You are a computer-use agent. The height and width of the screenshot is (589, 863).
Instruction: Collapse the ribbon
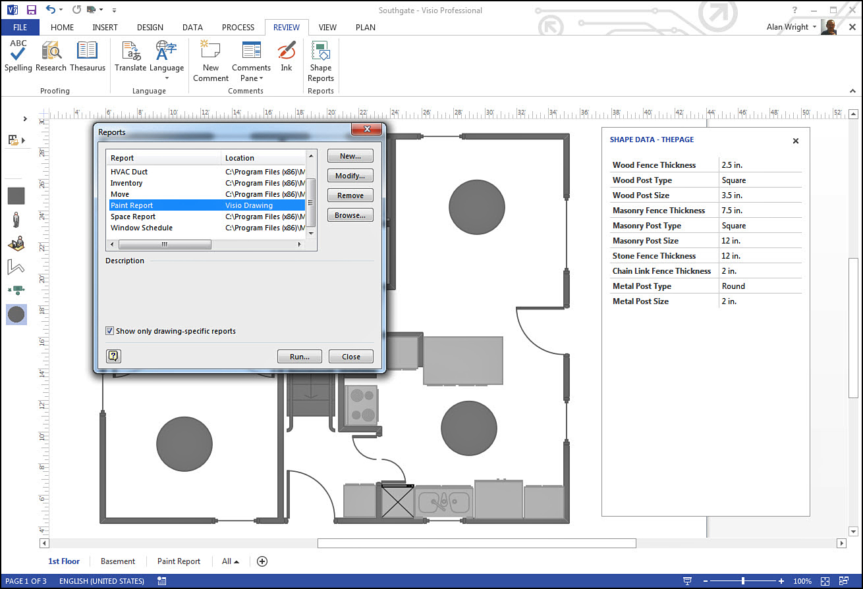click(851, 90)
